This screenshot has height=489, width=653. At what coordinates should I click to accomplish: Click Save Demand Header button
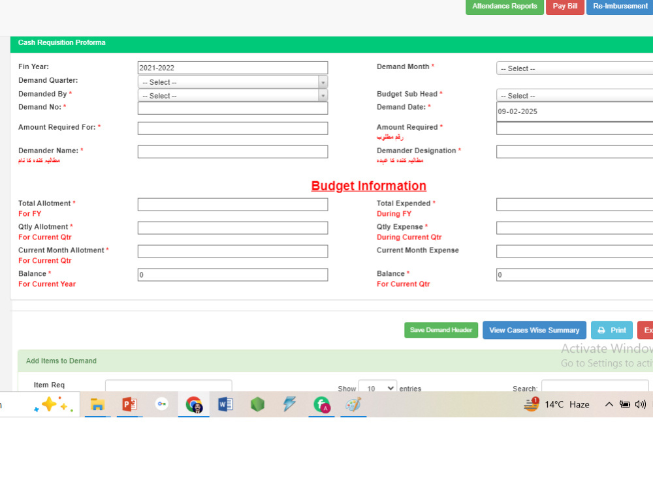(x=441, y=330)
